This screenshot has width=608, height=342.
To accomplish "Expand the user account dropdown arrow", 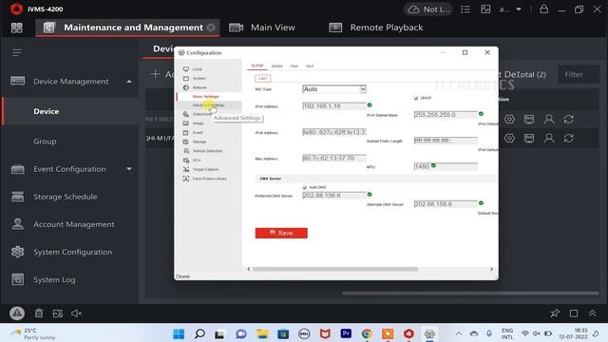I will [519, 9].
